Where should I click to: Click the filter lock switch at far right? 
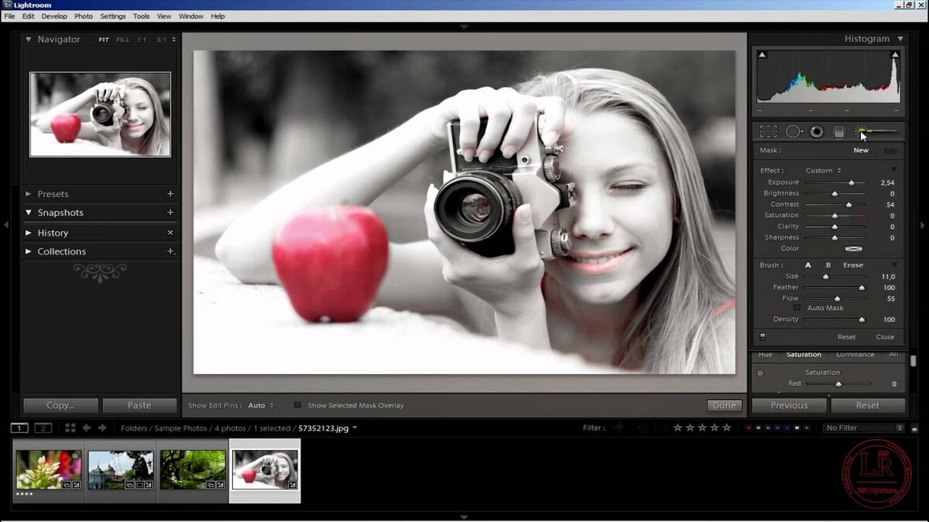[915, 428]
